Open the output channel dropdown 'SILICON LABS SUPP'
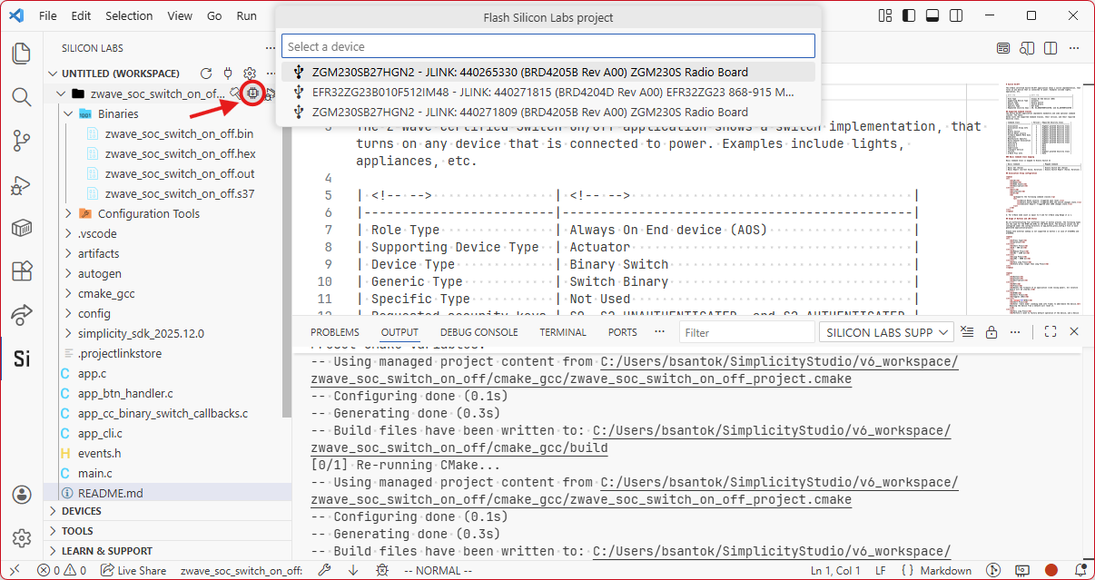 [886, 332]
